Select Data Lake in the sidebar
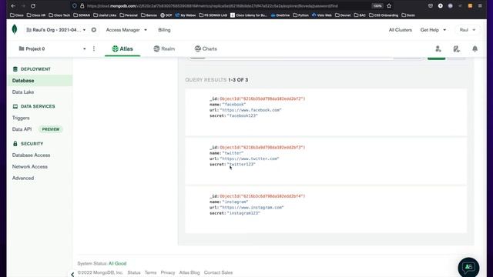This screenshot has width=493, height=277. 23,92
